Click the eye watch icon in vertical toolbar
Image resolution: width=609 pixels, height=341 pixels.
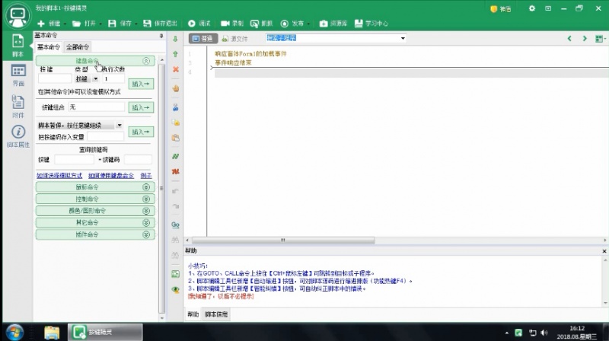[176, 289]
